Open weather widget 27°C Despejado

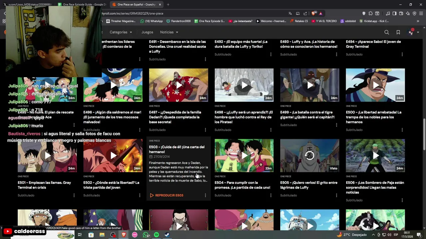(x=351, y=235)
